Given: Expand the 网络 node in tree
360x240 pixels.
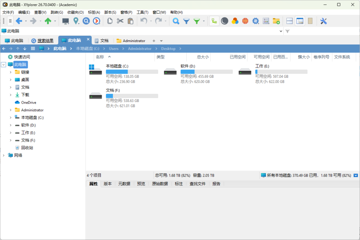Looking at the screenshot, I should 4,155.
